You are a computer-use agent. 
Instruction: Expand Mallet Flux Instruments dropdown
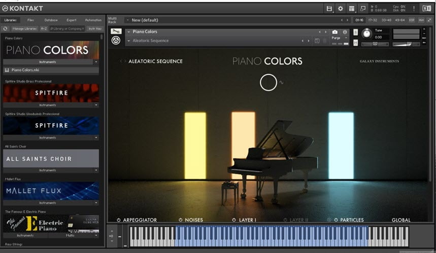[x=96, y=203]
